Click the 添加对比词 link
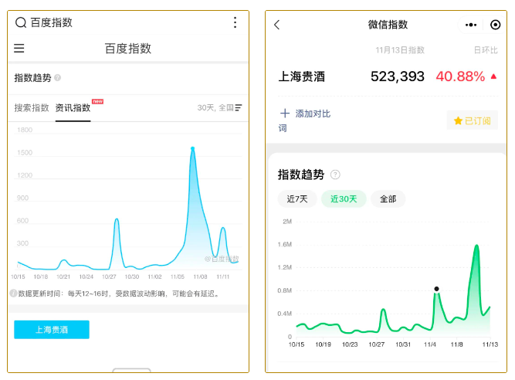Image resolution: width=515 pixels, height=380 pixels. click(304, 120)
